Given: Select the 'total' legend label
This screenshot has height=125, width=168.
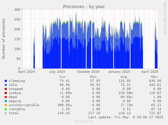Looking at the screenshot, I should click(x=14, y=113).
